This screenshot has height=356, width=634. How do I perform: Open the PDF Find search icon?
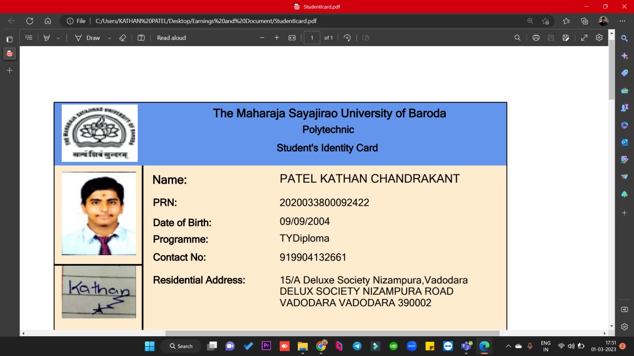(x=517, y=38)
